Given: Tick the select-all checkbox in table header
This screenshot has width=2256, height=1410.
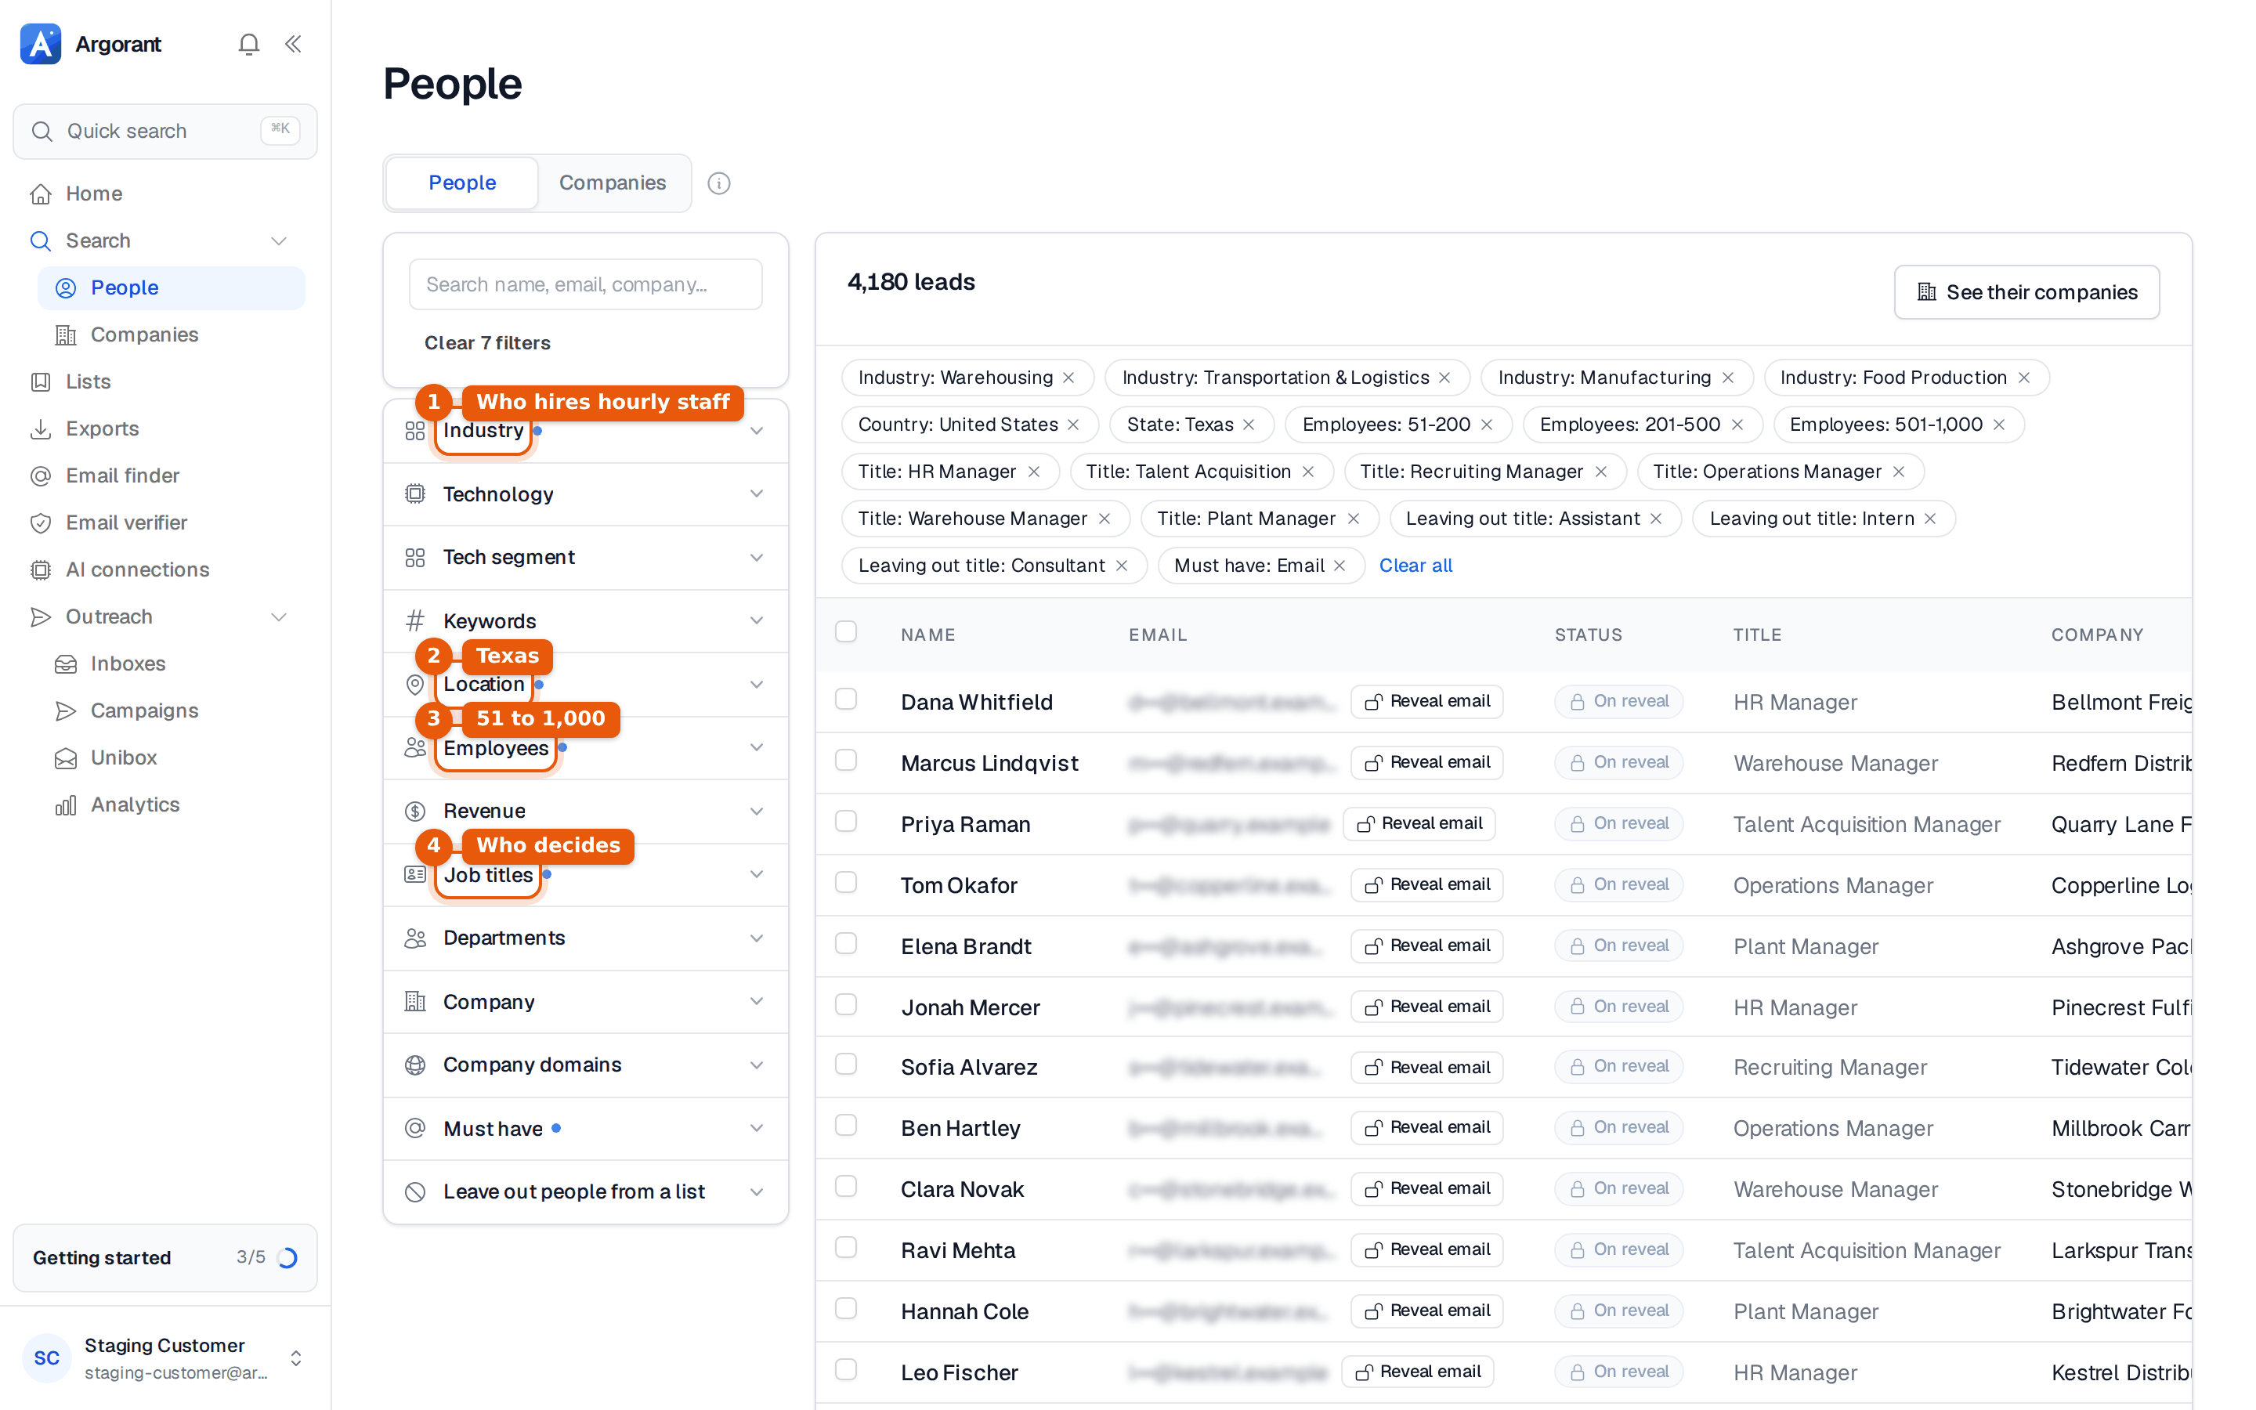Looking at the screenshot, I should (845, 632).
